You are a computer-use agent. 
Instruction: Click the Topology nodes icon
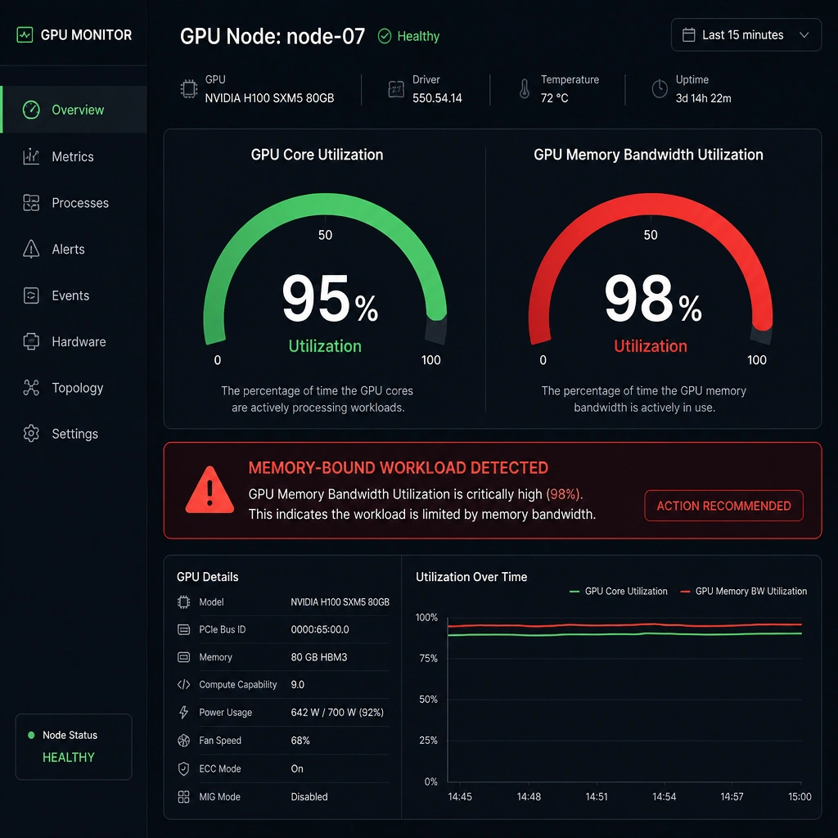click(x=31, y=387)
